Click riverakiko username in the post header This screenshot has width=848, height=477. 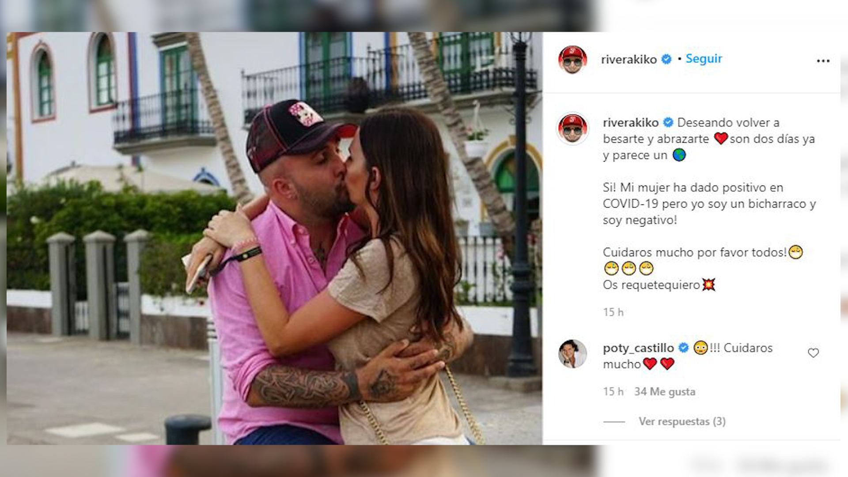click(x=629, y=59)
